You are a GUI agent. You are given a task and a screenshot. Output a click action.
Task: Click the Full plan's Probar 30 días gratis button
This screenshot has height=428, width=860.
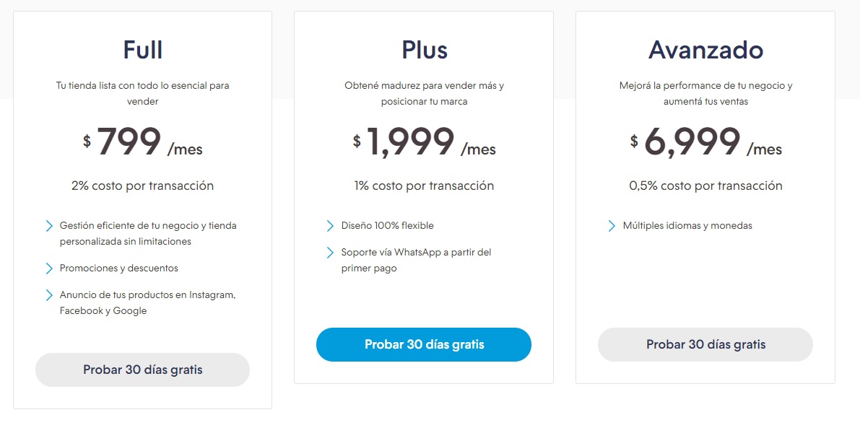pos(142,370)
